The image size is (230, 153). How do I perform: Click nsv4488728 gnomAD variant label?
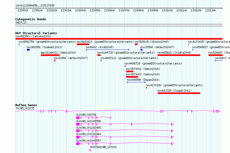(x=153, y=63)
